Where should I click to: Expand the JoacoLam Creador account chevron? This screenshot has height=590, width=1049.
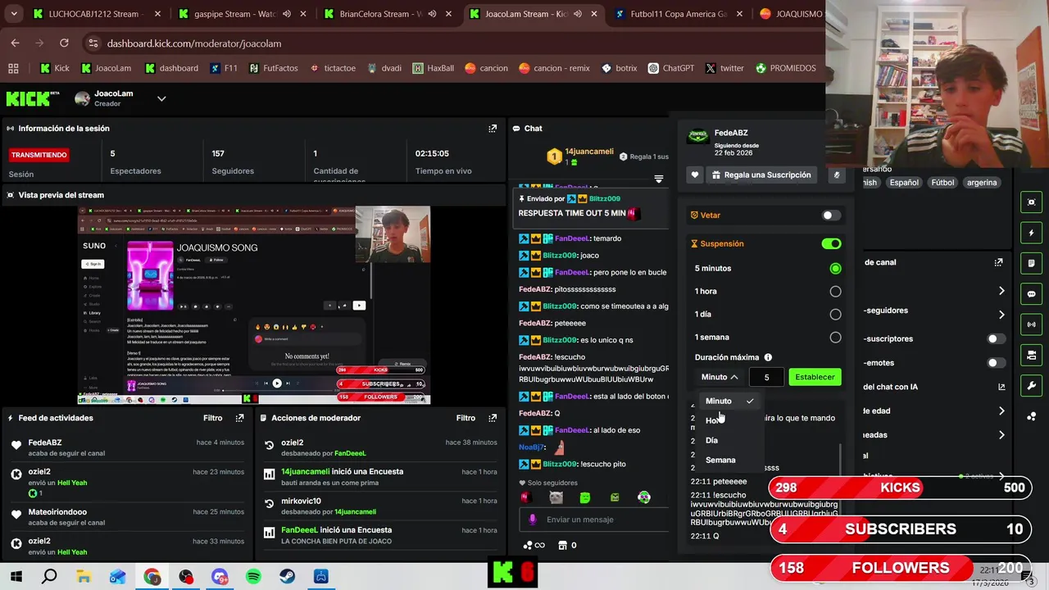click(x=161, y=99)
